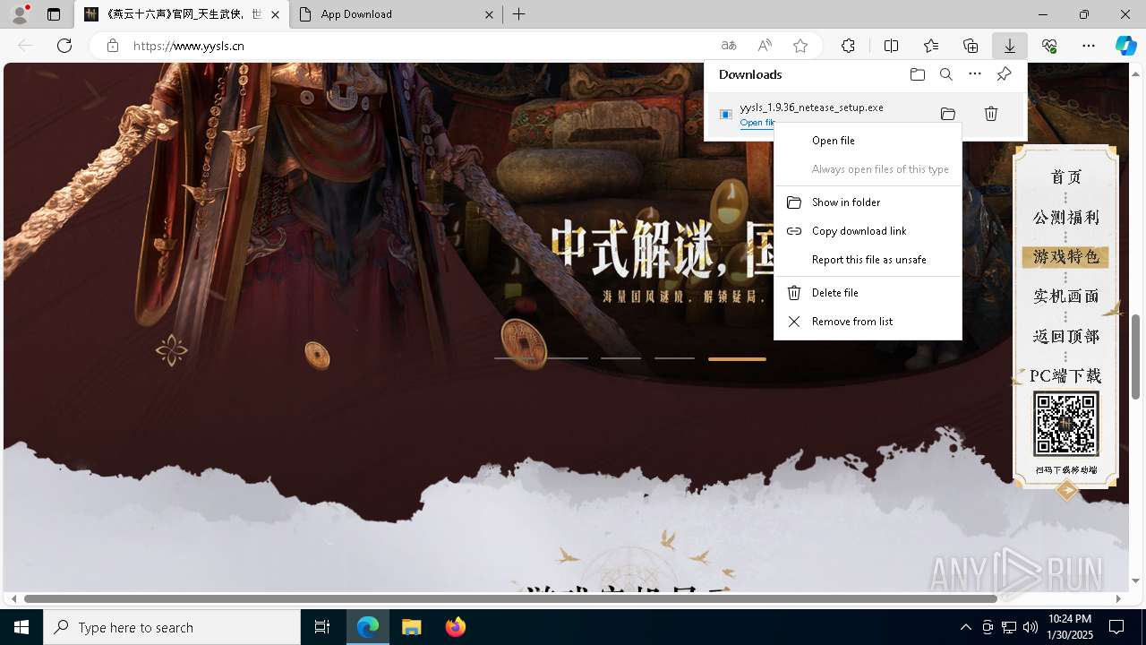The image size is (1146, 645).
Task: Open more options in Downloads panel
Action: point(975,74)
